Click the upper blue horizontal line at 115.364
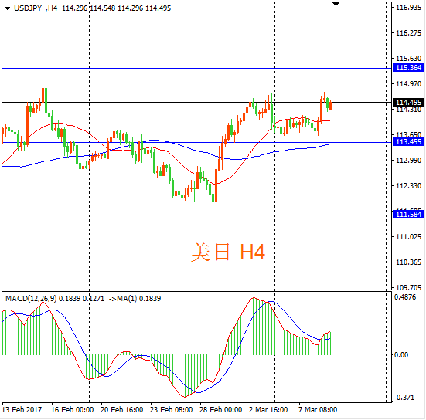The width and height of the screenshot is (426, 420). pyautogui.click(x=197, y=69)
